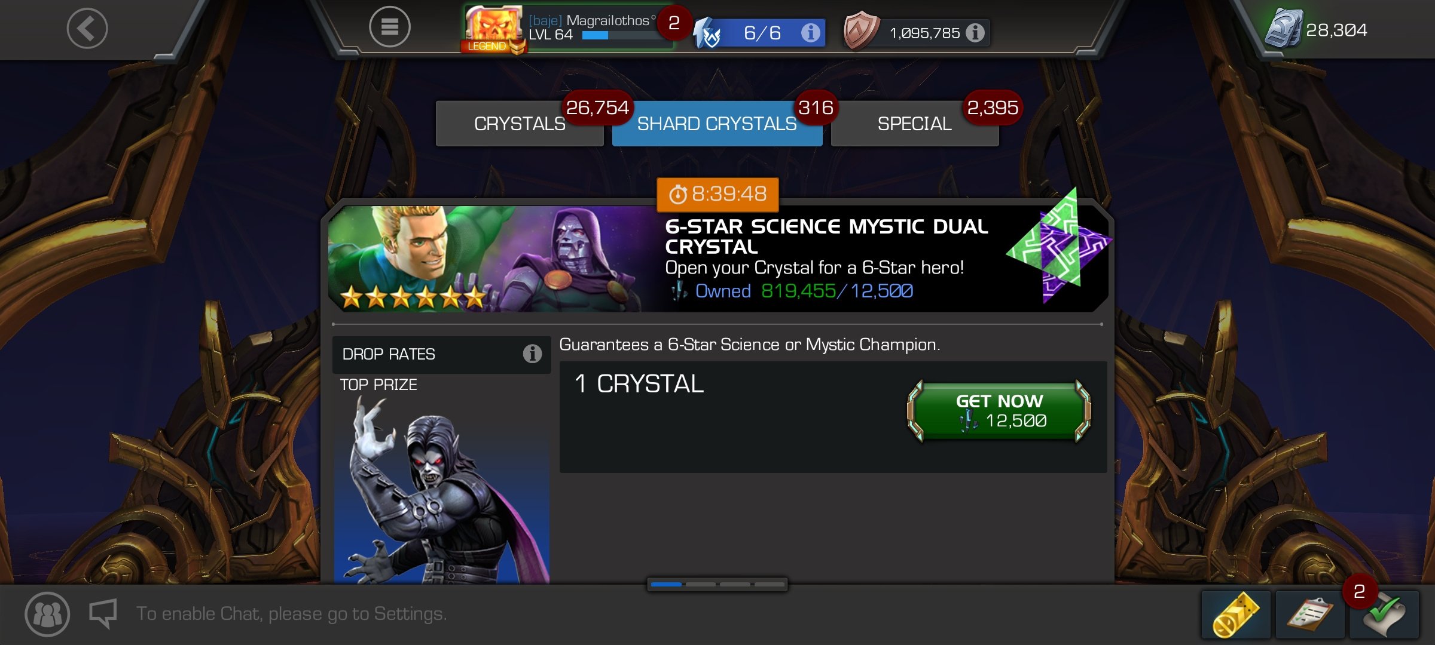Viewport: 1435px width, 645px height.
Task: Open the alliance members icon
Action: pyautogui.click(x=47, y=614)
